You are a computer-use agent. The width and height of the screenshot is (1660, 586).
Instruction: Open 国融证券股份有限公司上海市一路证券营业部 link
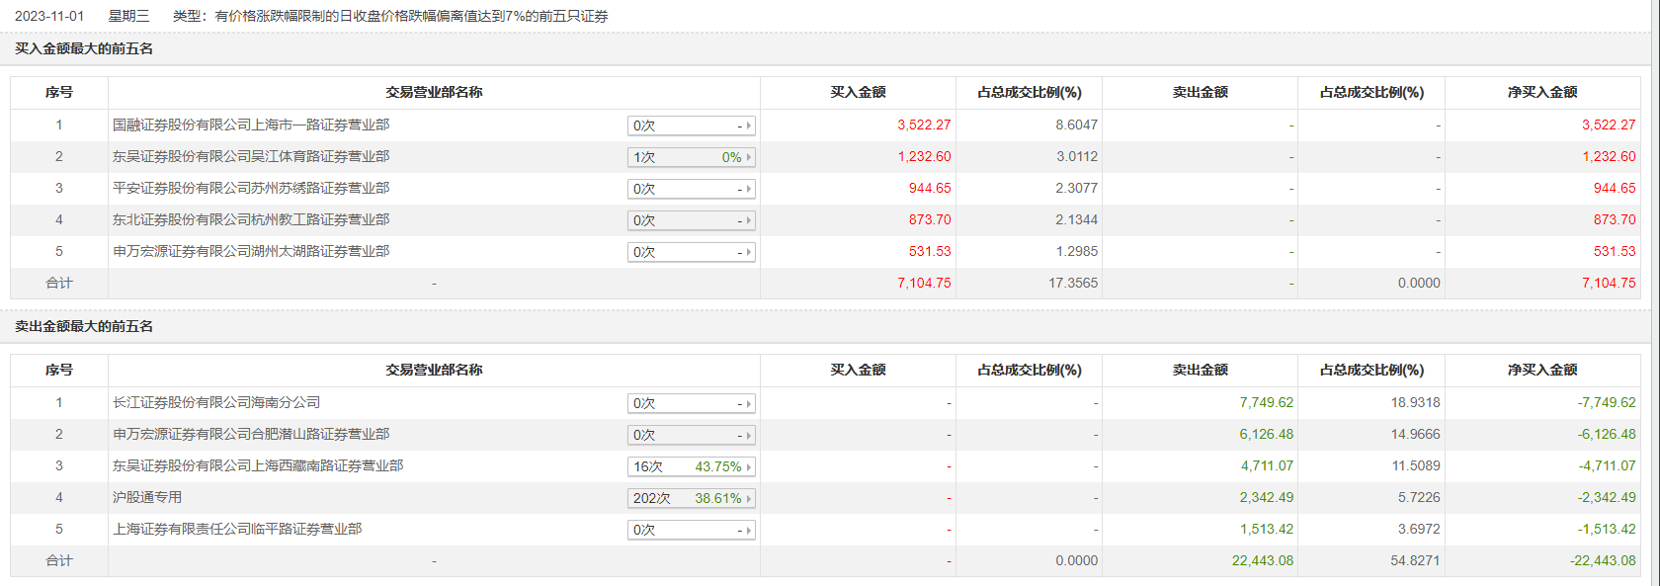coord(251,125)
